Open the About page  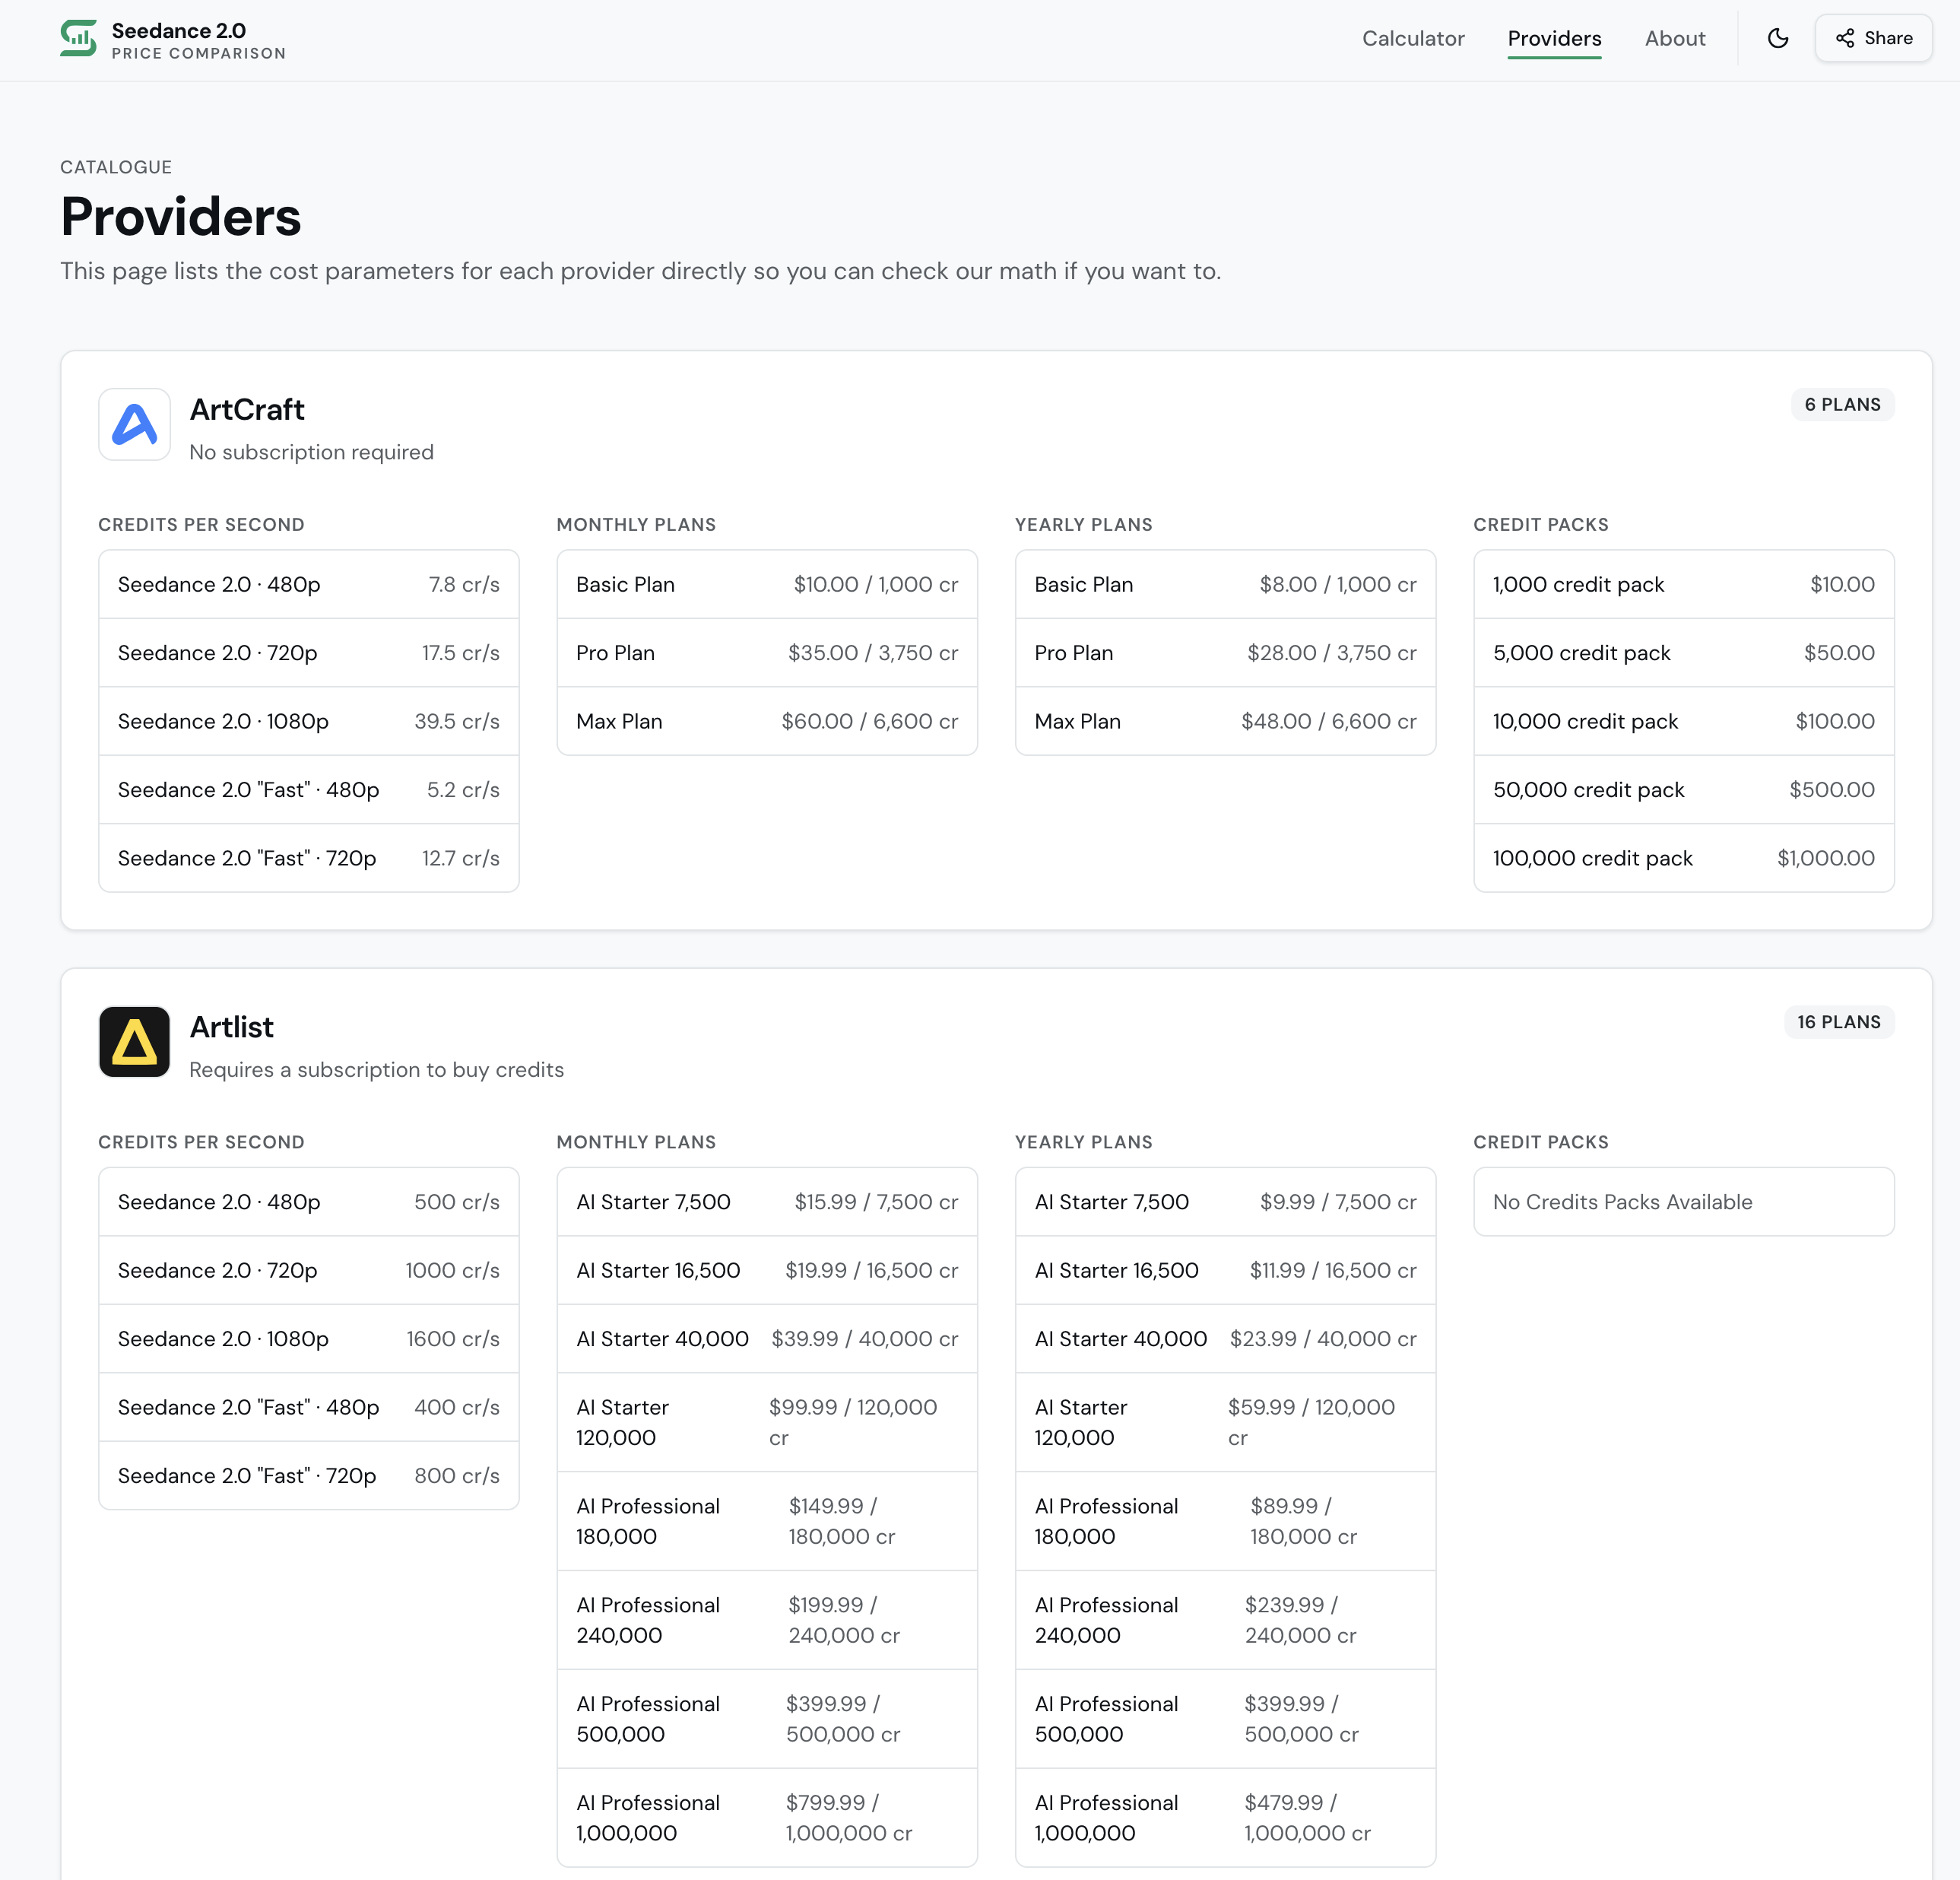(x=1675, y=38)
